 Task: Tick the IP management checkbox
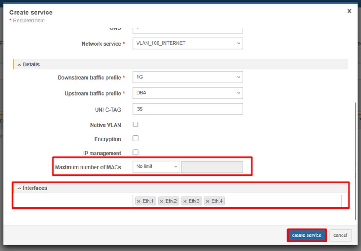[x=135, y=152]
